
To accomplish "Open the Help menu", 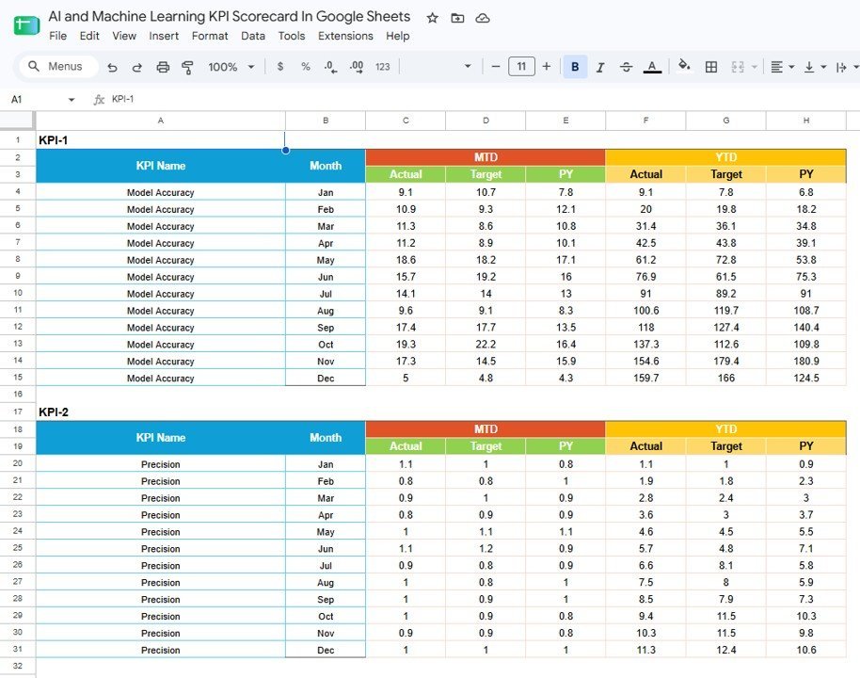I will [x=397, y=36].
